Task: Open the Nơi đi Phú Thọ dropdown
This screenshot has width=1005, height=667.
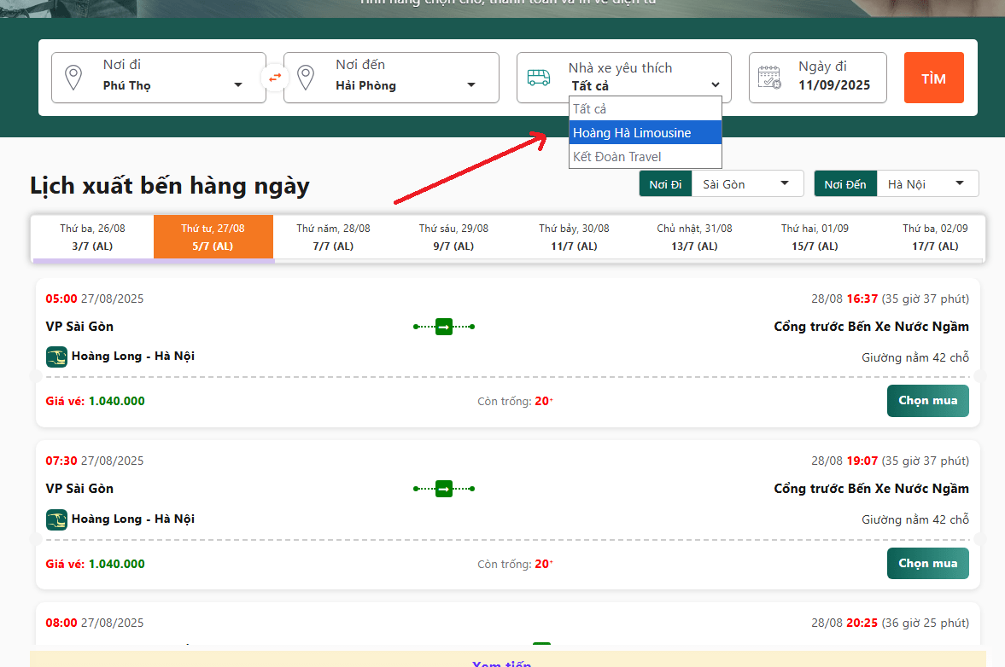Action: (x=171, y=85)
